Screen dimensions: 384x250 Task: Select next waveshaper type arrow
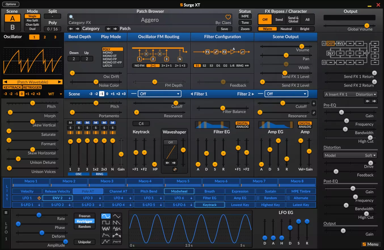[174, 163]
